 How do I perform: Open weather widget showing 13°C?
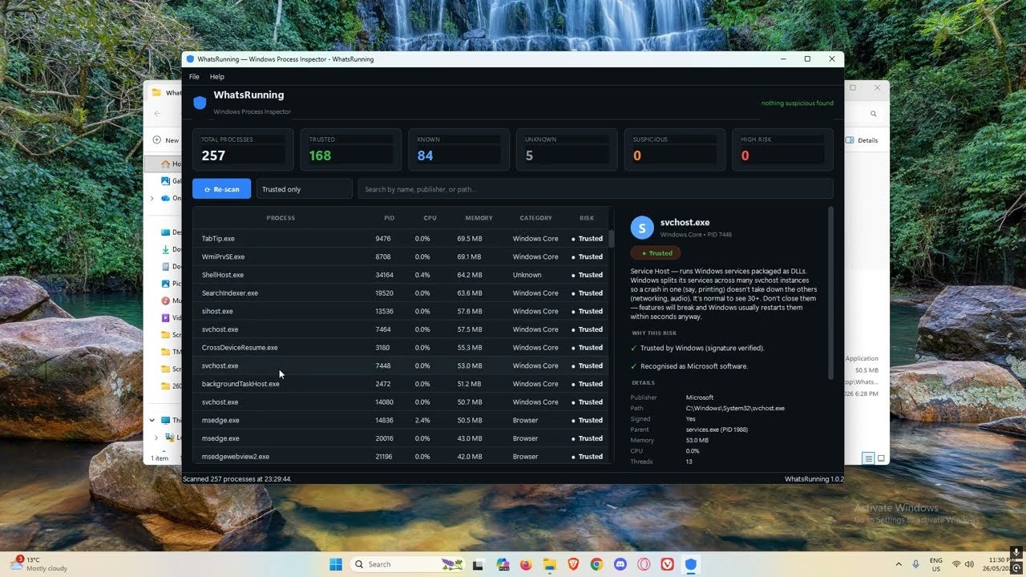click(38, 564)
